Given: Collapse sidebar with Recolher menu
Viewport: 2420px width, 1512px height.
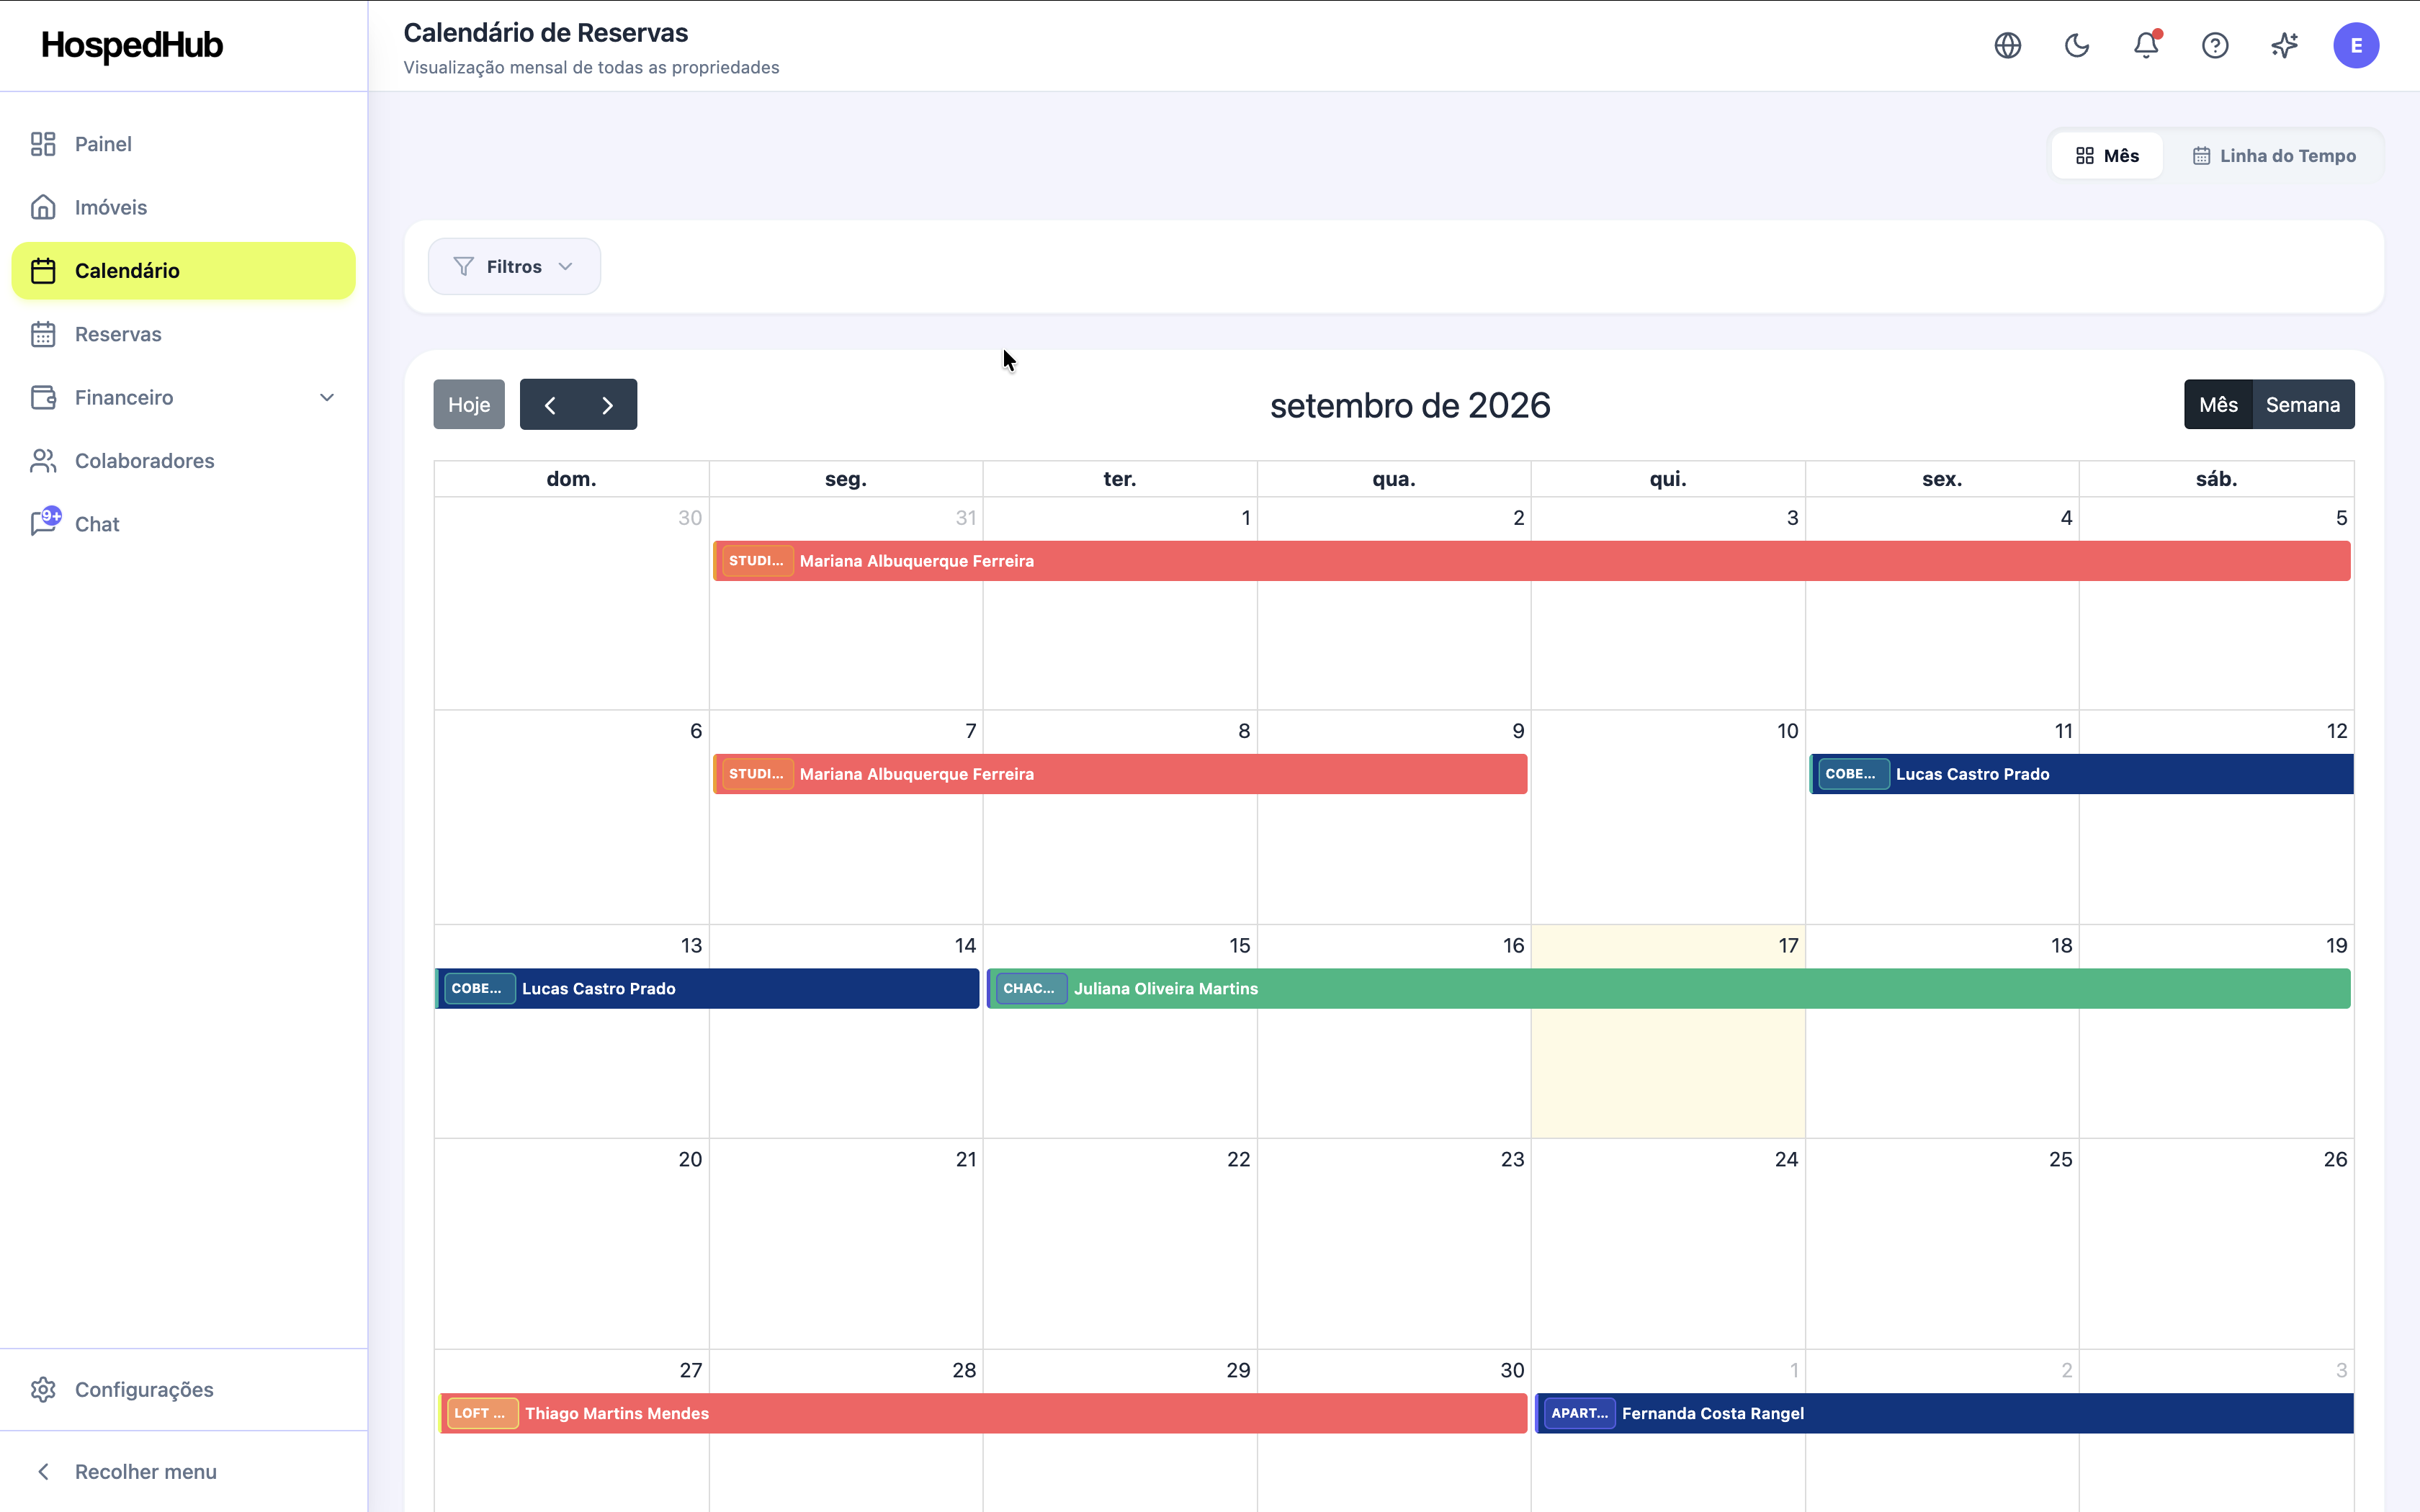Looking at the screenshot, I should tap(183, 1471).
